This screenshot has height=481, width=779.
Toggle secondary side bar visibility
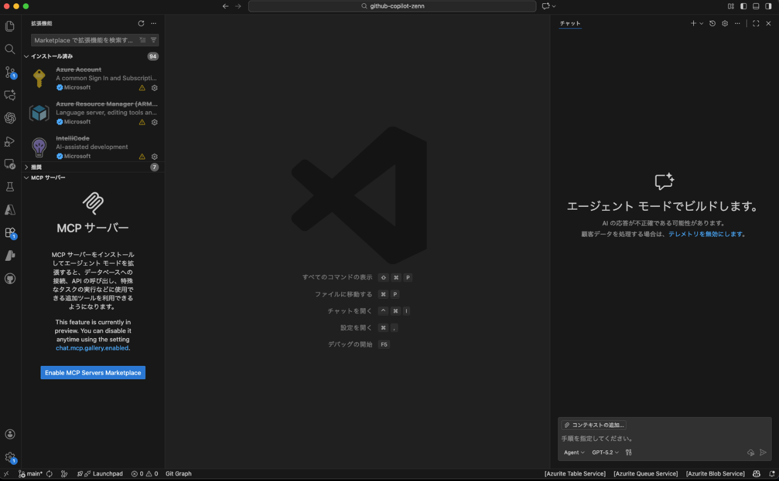click(x=768, y=6)
